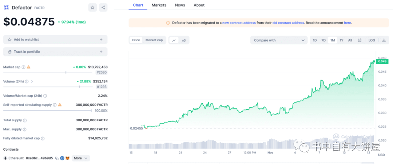The image size is (393, 164).
Task: Expand the Volume (24h) chevron
Action: pyautogui.click(x=32, y=81)
